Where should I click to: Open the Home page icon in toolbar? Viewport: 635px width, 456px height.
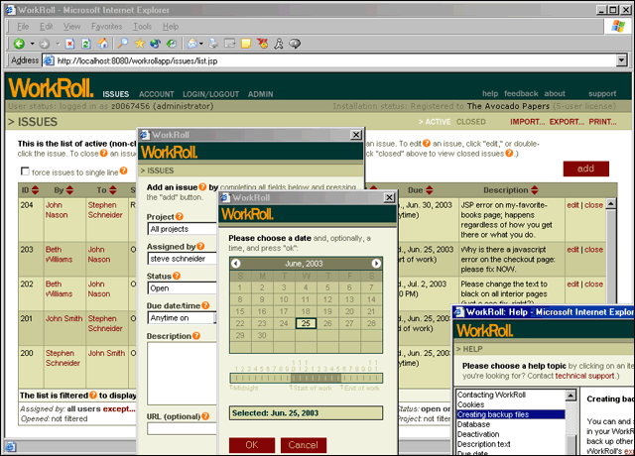[103, 44]
